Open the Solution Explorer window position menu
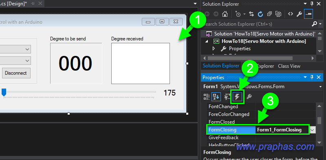This screenshot has width=326, height=160. [x=305, y=4]
